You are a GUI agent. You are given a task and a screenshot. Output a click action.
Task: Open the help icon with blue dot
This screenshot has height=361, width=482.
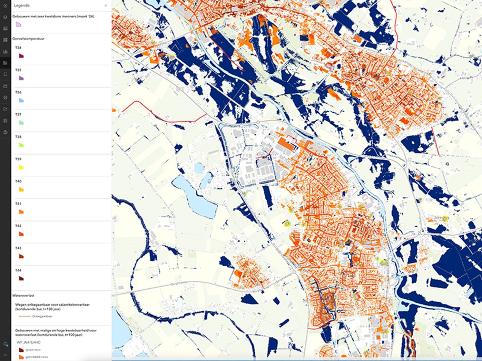[5, 344]
